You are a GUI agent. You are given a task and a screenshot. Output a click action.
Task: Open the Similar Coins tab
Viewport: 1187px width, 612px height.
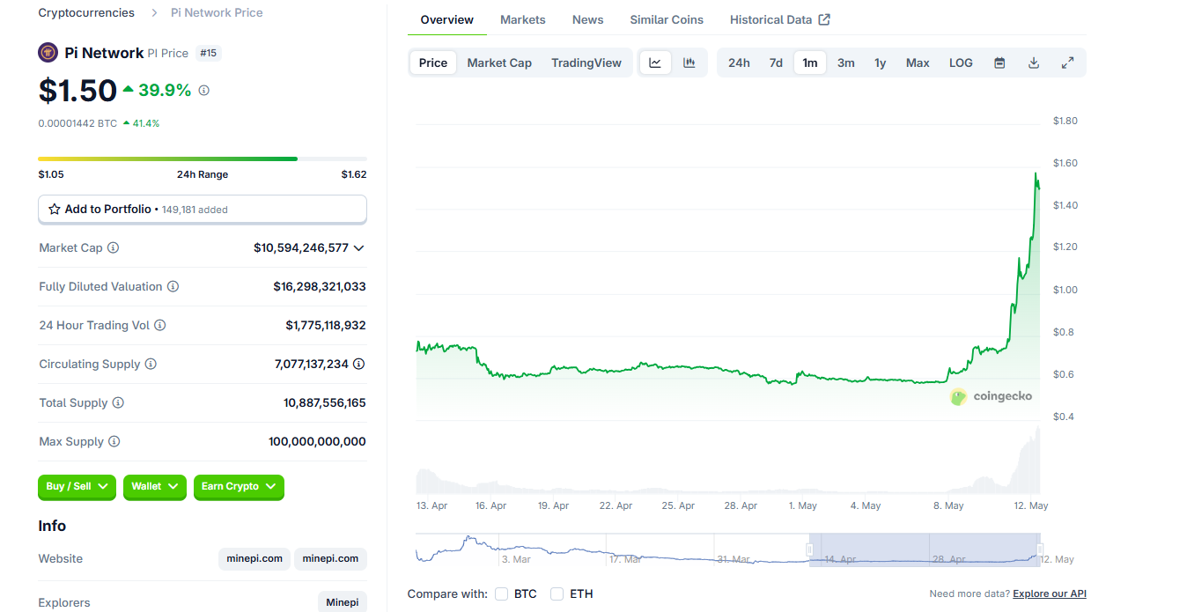point(667,19)
